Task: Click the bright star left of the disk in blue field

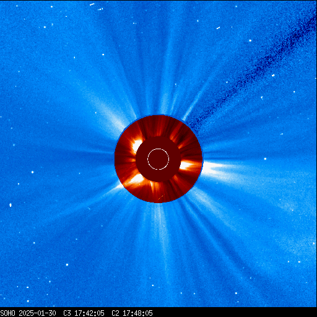Action: click(32, 172)
